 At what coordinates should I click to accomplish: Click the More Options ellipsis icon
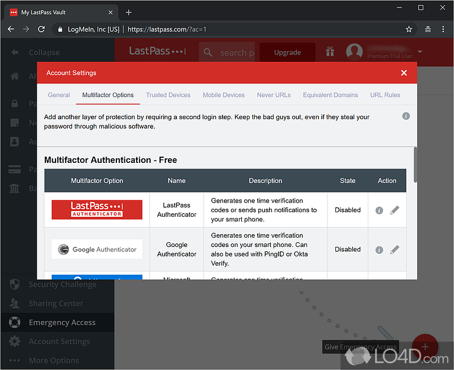pyautogui.click(x=15, y=360)
